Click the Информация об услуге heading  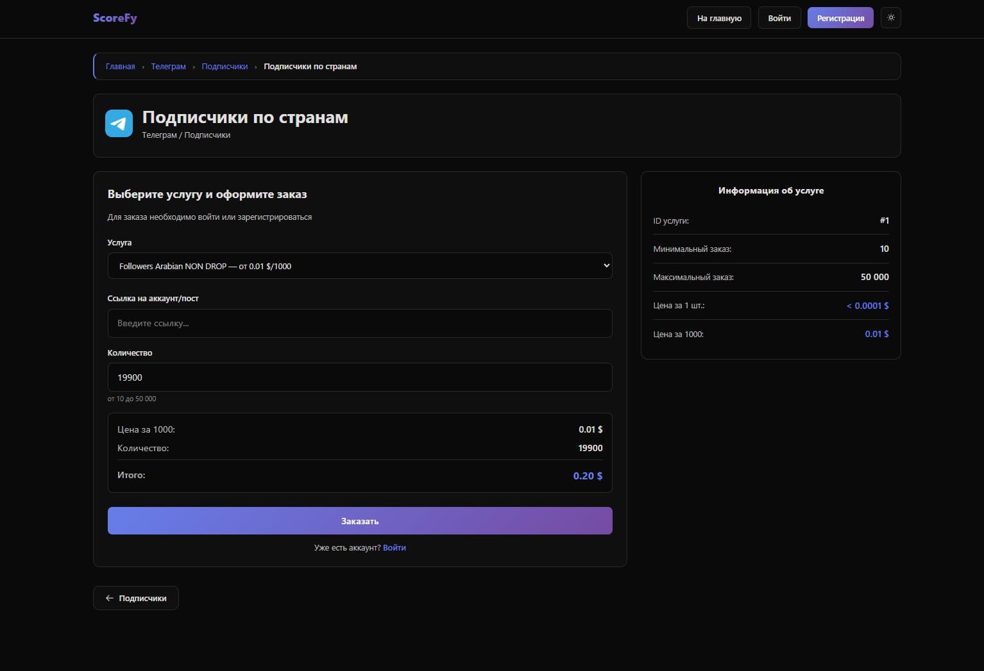click(771, 190)
